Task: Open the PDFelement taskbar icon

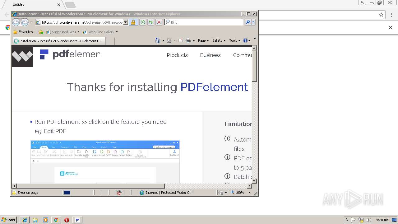Action: [77, 220]
